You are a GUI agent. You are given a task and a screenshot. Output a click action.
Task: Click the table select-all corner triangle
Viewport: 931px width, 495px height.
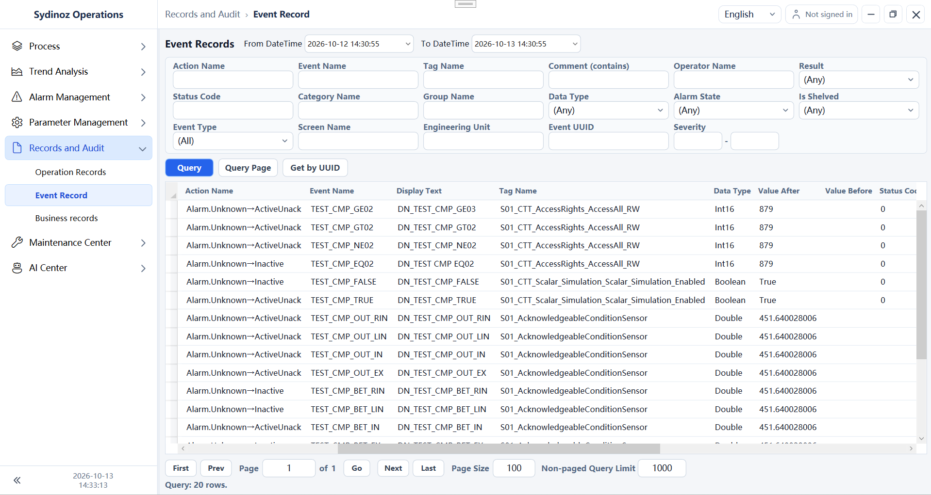point(173,195)
